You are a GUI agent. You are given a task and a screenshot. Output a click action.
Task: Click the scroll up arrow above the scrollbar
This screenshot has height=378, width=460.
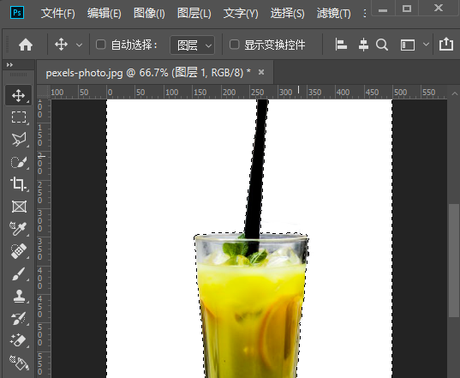point(454,94)
